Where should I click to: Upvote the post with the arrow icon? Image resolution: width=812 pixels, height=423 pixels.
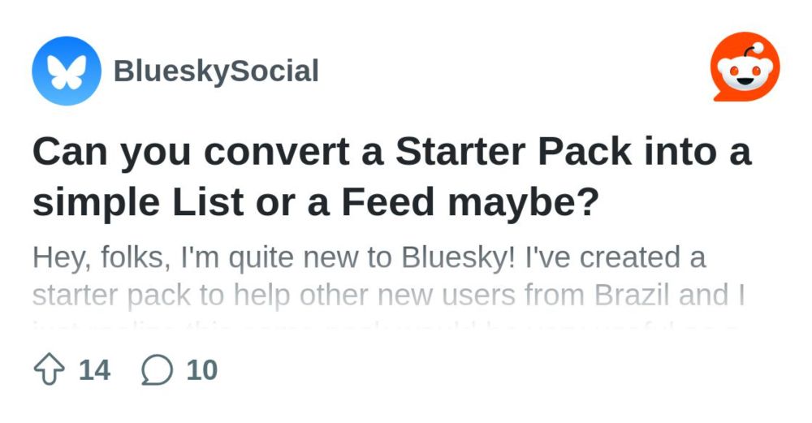(50, 369)
